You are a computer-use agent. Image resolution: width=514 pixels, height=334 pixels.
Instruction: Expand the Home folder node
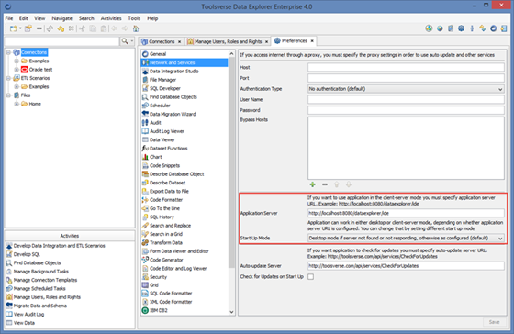tap(17, 104)
